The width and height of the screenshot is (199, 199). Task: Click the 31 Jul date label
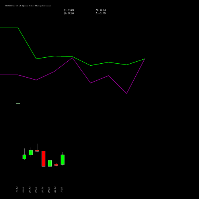62,189
